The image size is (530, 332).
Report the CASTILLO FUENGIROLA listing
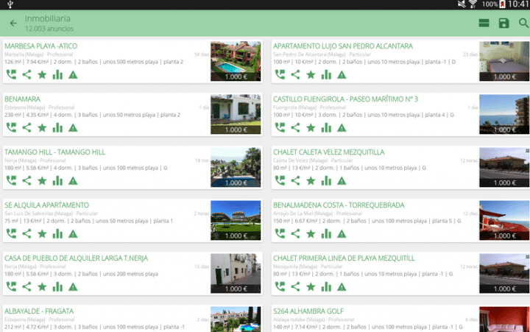point(342,127)
